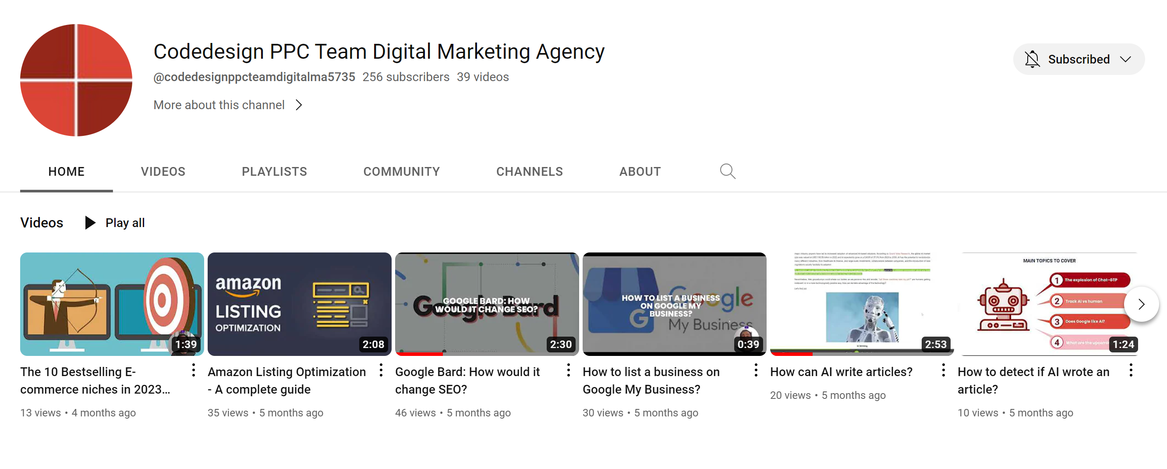Open three-dot menu for Google My Business video

pyautogui.click(x=756, y=370)
